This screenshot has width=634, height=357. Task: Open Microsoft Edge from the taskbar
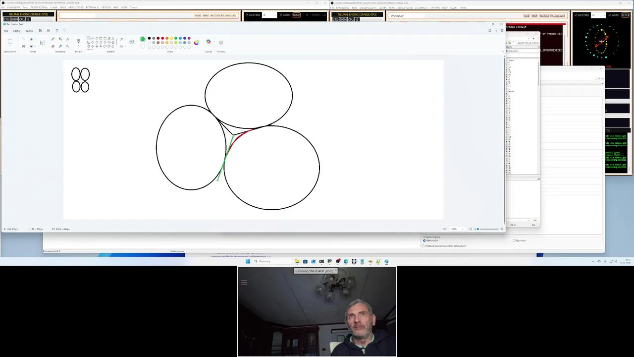(346, 261)
